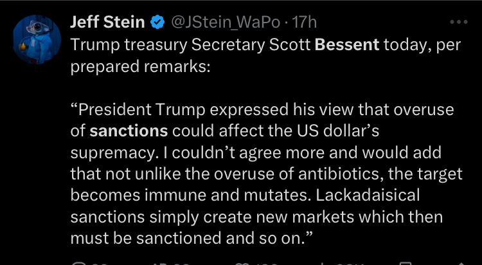Screen dimensions: 482x265
Task: Click the 17h post timestamp
Action: coord(305,23)
